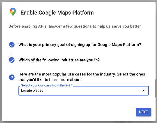157x123 pixels.
Task: Reopen the 'industries are you in' step
Action: point(59,60)
